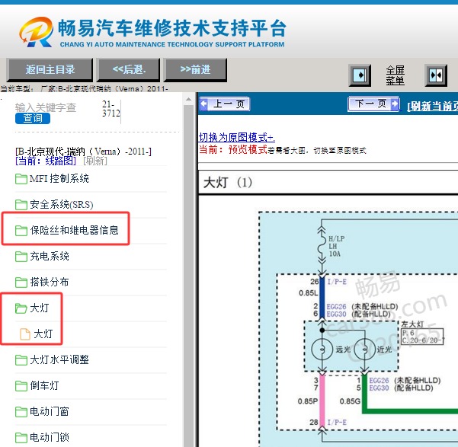Click the right-arrow panel icon beside 全屏菜单
This screenshot has width=458, height=447.
tap(360, 75)
